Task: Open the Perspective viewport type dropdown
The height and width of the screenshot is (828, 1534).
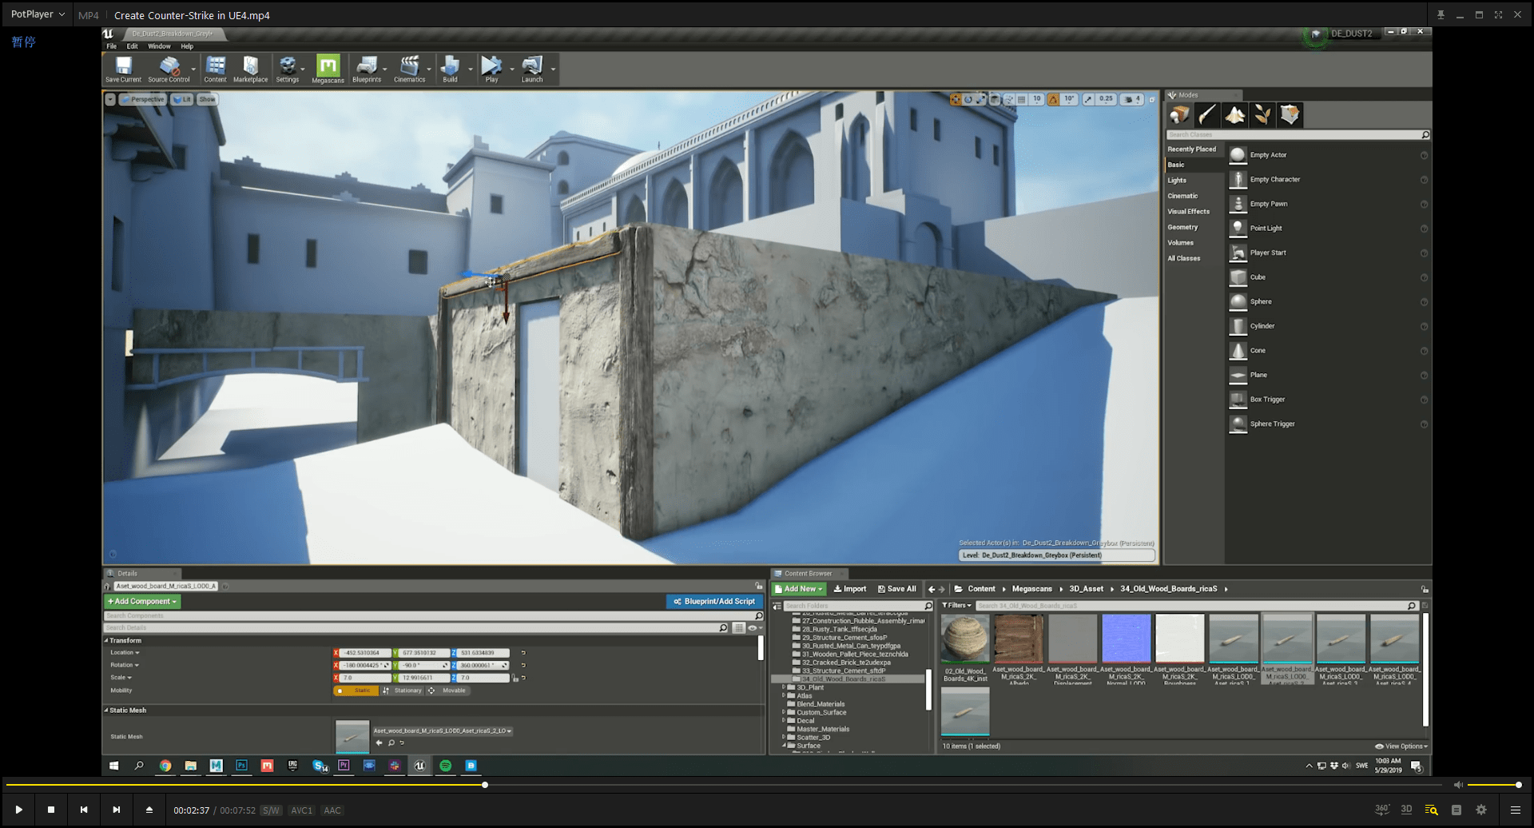Action: 142,100
